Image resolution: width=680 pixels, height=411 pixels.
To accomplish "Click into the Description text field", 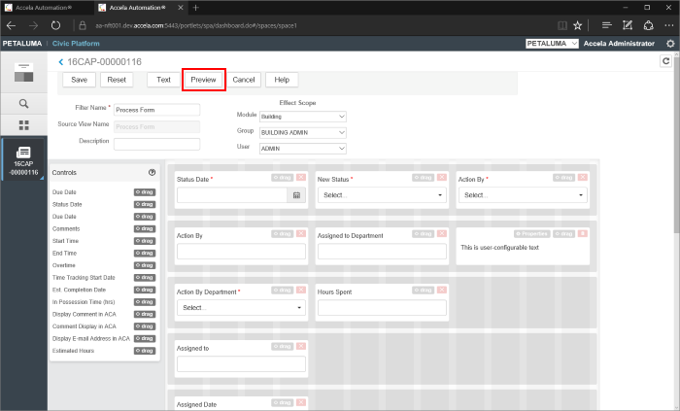I will pyautogui.click(x=156, y=143).
